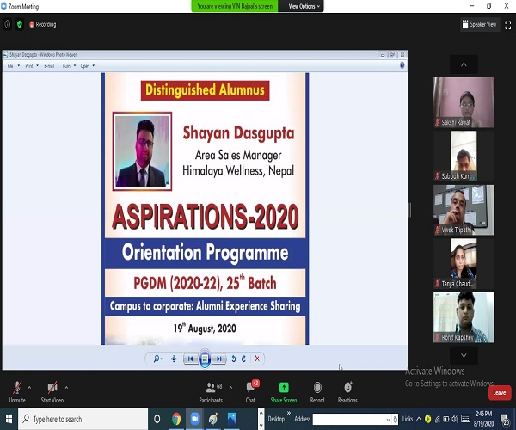Select Rohit Kapshey's video thumbnail

point(464,317)
